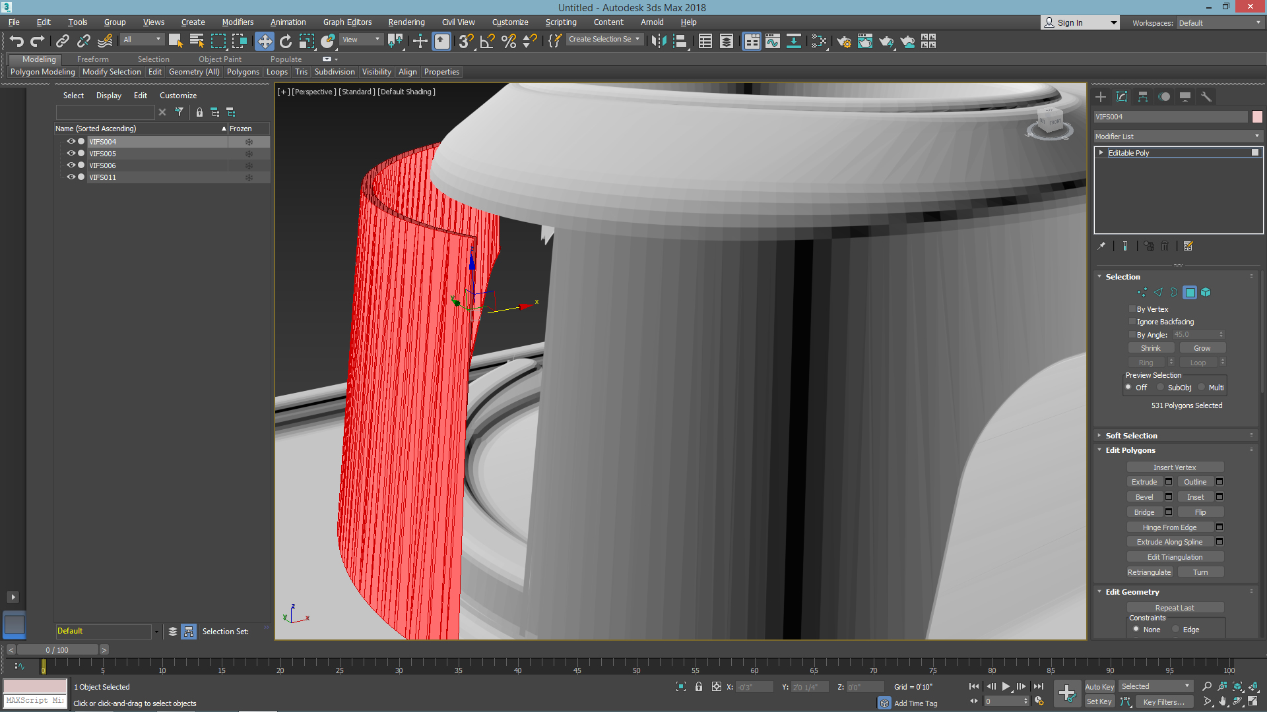Click Insert Vertex button
This screenshot has width=1267, height=712.
1174,467
